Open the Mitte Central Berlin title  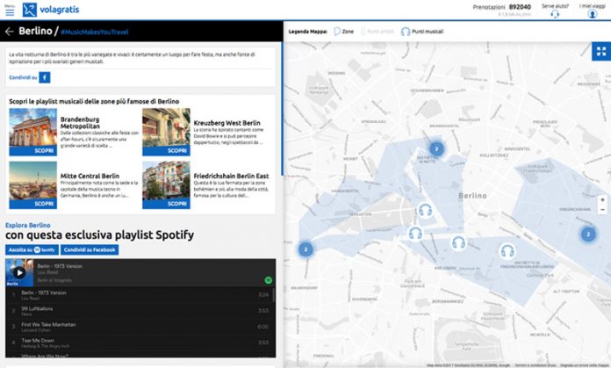click(90, 176)
